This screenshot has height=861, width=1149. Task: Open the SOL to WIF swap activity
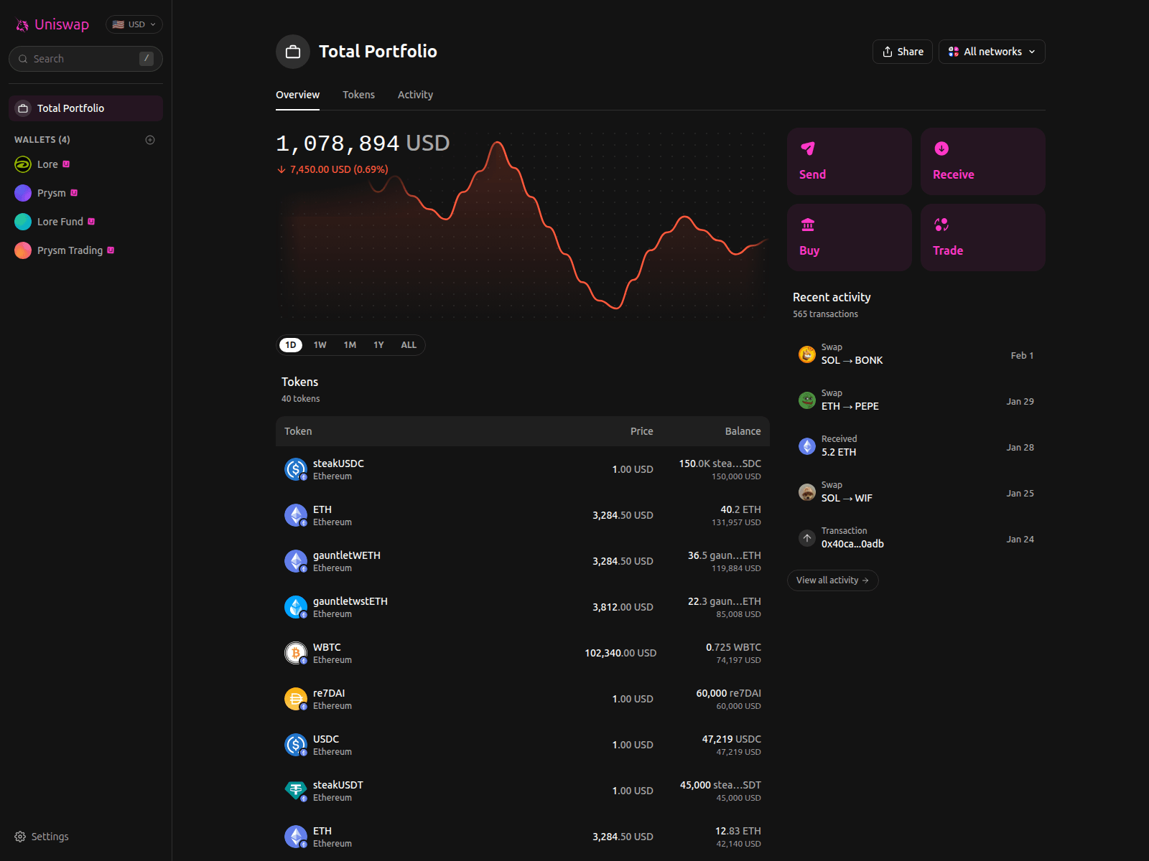click(x=916, y=492)
